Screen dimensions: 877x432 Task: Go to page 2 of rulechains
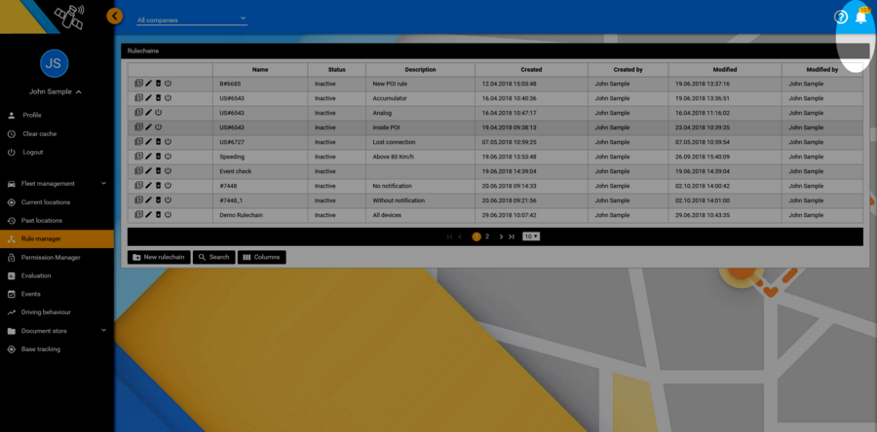487,236
